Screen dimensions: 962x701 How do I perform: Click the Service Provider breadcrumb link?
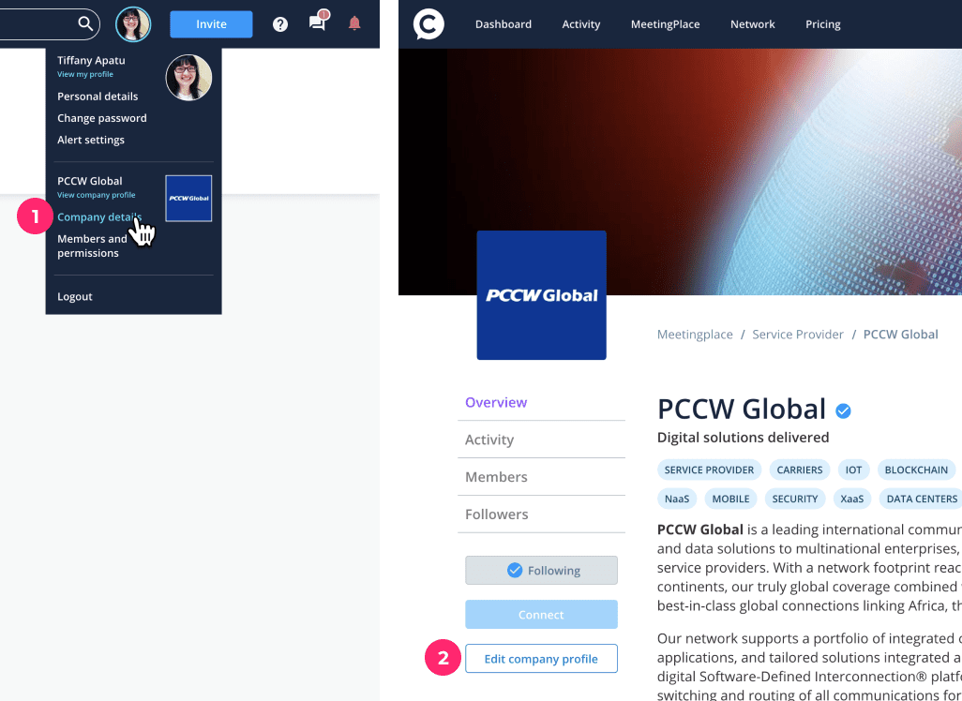(798, 335)
